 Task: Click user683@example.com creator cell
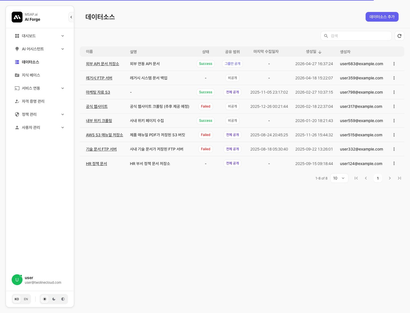pyautogui.click(x=362, y=64)
